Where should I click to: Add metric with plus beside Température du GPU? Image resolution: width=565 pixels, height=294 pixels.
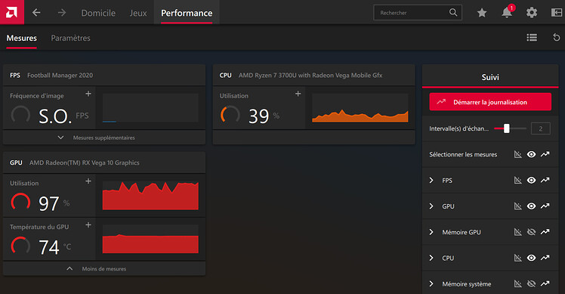[x=88, y=225]
